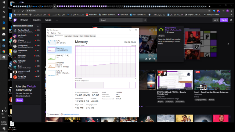Open the motighafari channel in sidebar
The height and width of the screenshot is (132, 235).
pos(26,46)
